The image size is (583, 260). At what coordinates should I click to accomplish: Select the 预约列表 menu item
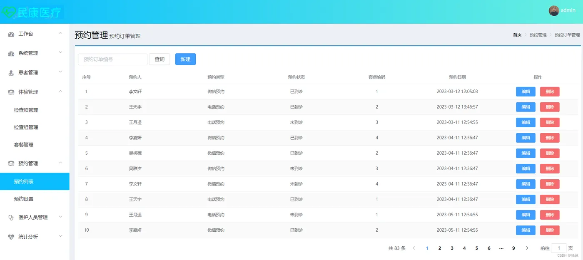pos(35,181)
